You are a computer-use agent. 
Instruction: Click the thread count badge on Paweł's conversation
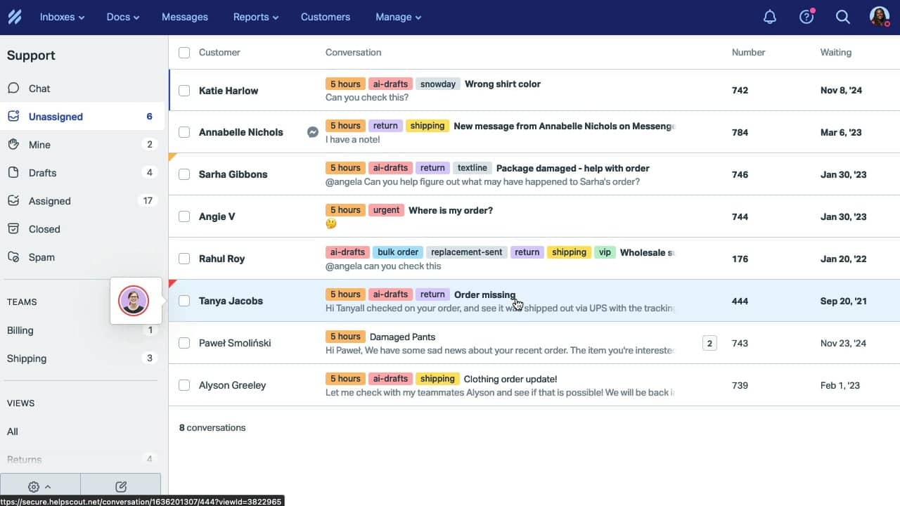[x=709, y=343]
